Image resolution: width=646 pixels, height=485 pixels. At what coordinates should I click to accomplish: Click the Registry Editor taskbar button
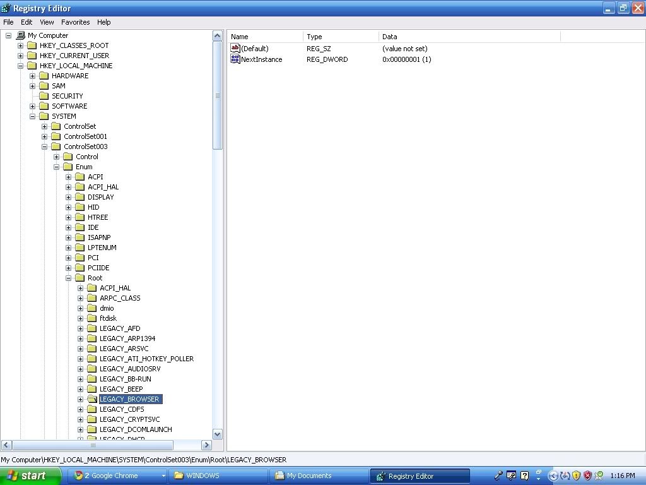[x=420, y=476]
